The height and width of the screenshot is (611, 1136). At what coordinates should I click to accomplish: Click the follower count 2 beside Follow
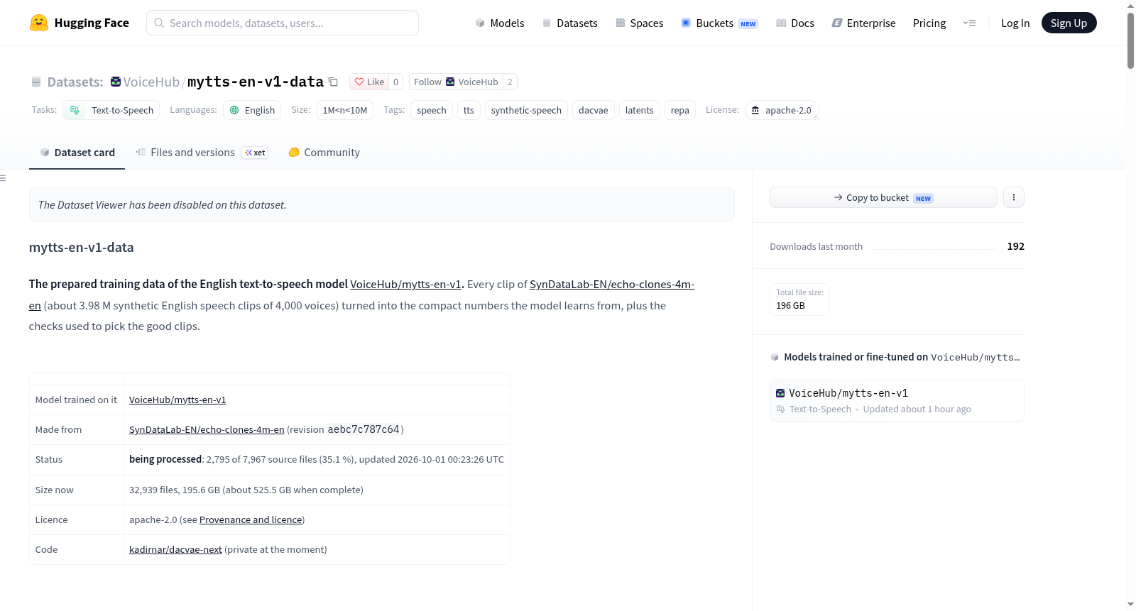coord(510,82)
